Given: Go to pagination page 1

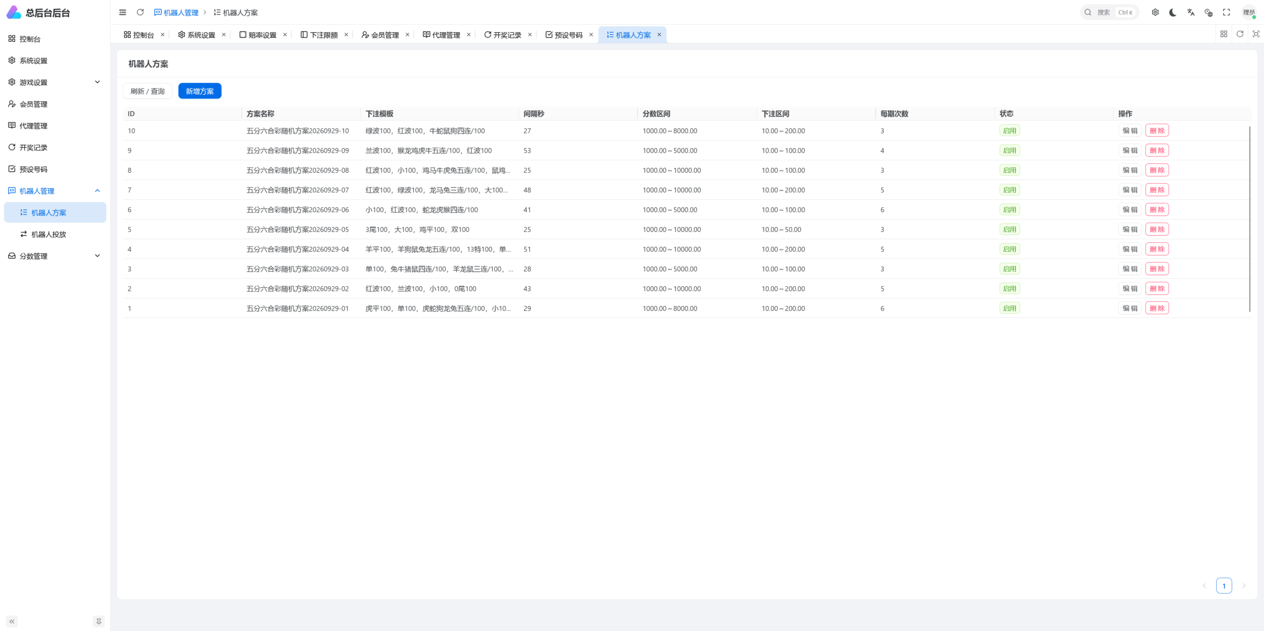Looking at the screenshot, I should tap(1224, 586).
